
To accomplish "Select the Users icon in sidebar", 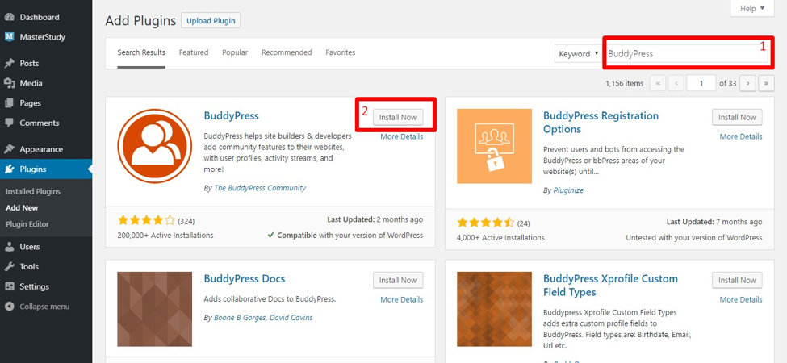I will pos(10,247).
